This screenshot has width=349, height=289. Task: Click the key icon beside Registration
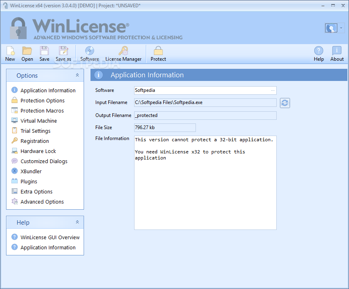15,140
